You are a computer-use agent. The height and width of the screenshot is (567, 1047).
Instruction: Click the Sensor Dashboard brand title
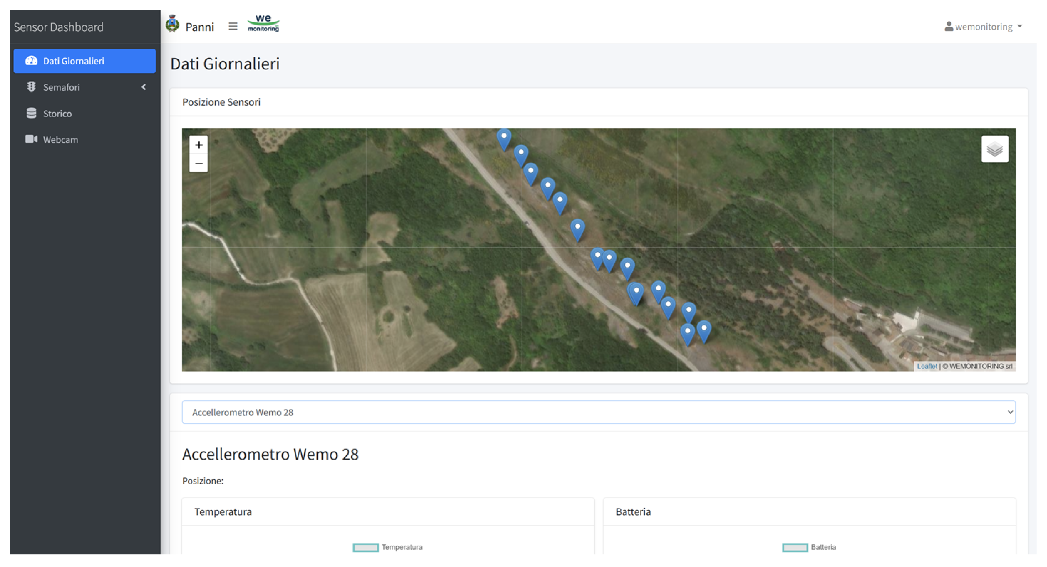point(58,27)
